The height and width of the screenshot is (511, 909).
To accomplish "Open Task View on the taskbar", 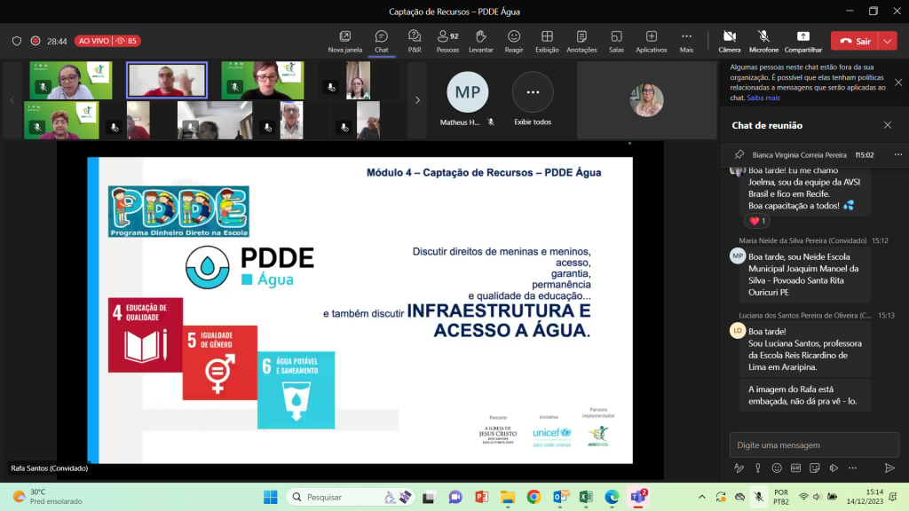I will (x=429, y=497).
